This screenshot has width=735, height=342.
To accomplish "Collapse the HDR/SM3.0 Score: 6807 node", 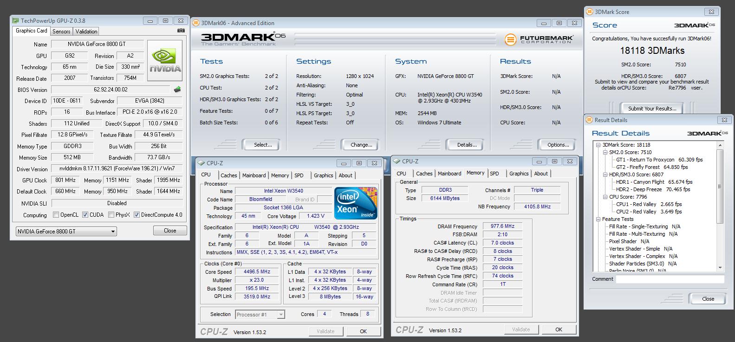I will click(x=605, y=174).
